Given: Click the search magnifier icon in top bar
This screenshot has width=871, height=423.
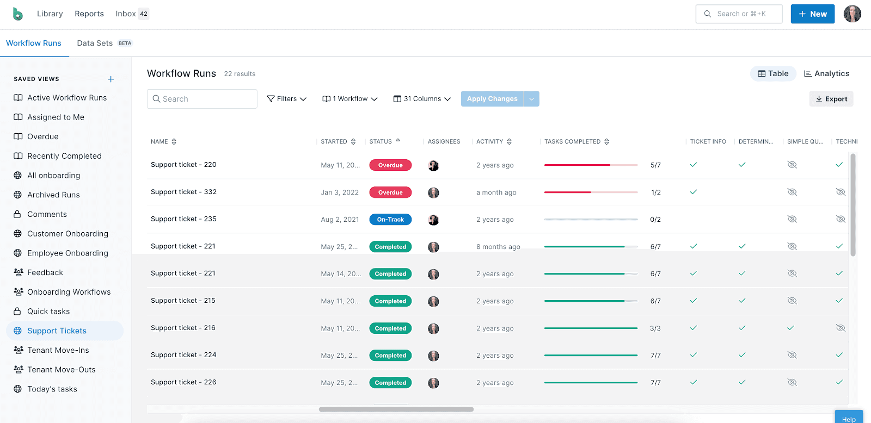Looking at the screenshot, I should click(708, 14).
